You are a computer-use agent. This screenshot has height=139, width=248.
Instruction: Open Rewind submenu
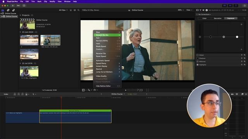[107, 69]
